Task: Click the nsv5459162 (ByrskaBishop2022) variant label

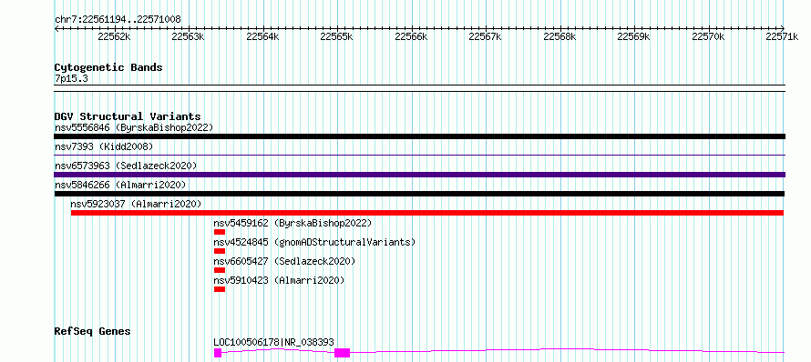Action: (293, 223)
